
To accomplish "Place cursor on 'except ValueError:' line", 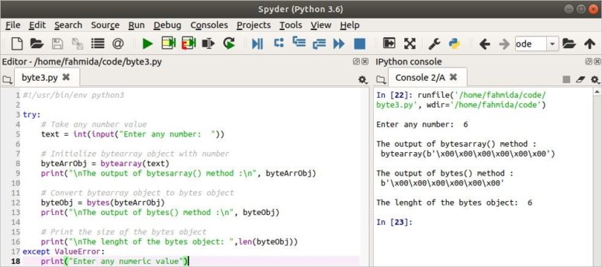I will pos(63,251).
